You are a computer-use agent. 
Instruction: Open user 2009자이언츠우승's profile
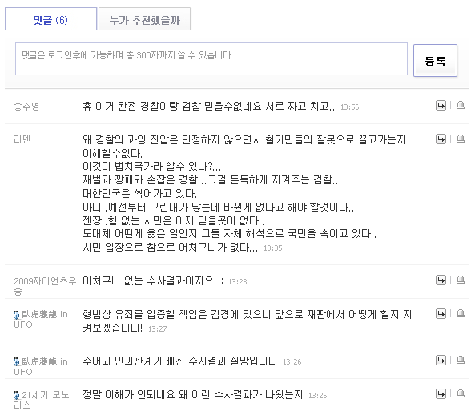tap(45, 286)
